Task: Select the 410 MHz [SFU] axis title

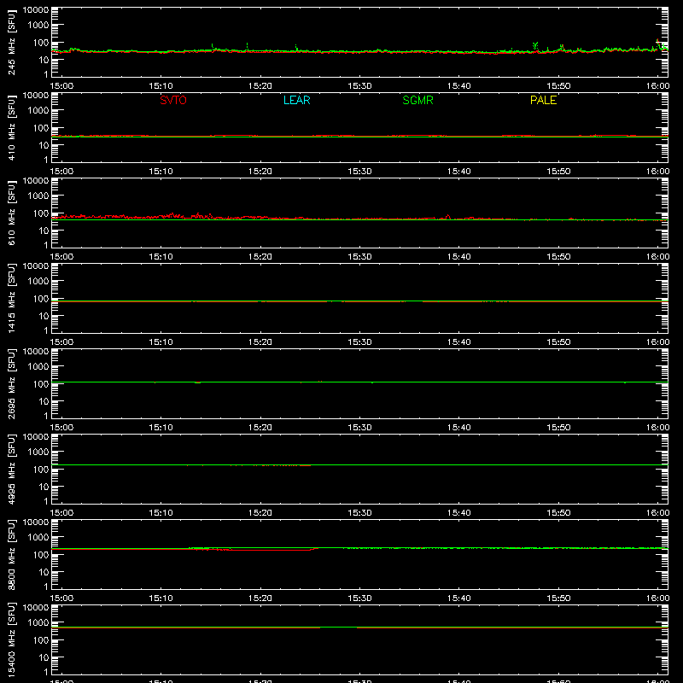Action: coord(12,127)
